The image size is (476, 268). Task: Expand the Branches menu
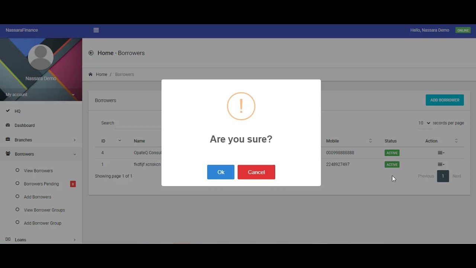coord(41,140)
